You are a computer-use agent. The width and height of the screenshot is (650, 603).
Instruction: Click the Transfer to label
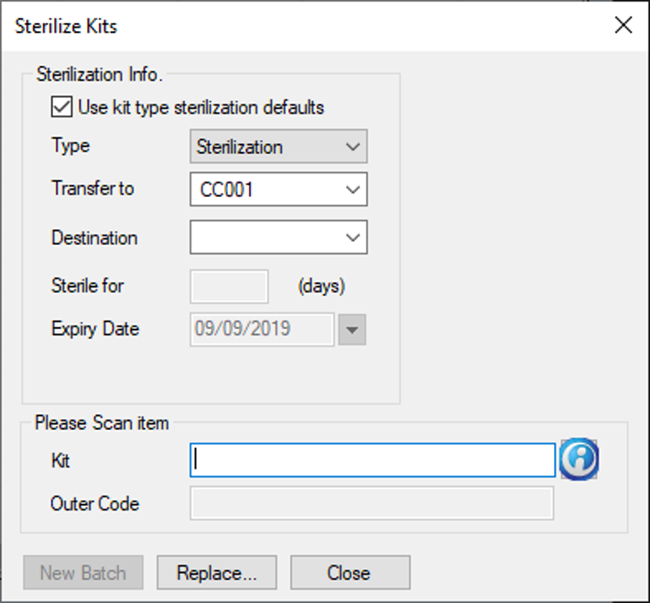pyautogui.click(x=92, y=189)
